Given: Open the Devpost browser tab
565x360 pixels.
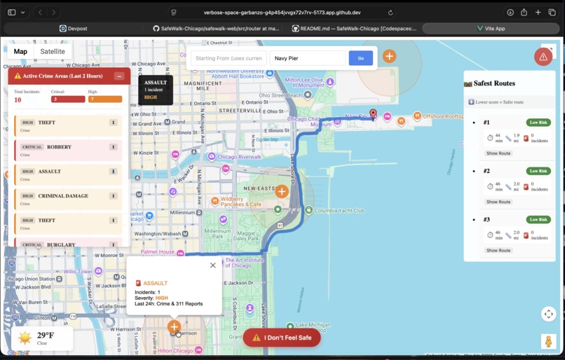Looking at the screenshot, I should pos(73,29).
